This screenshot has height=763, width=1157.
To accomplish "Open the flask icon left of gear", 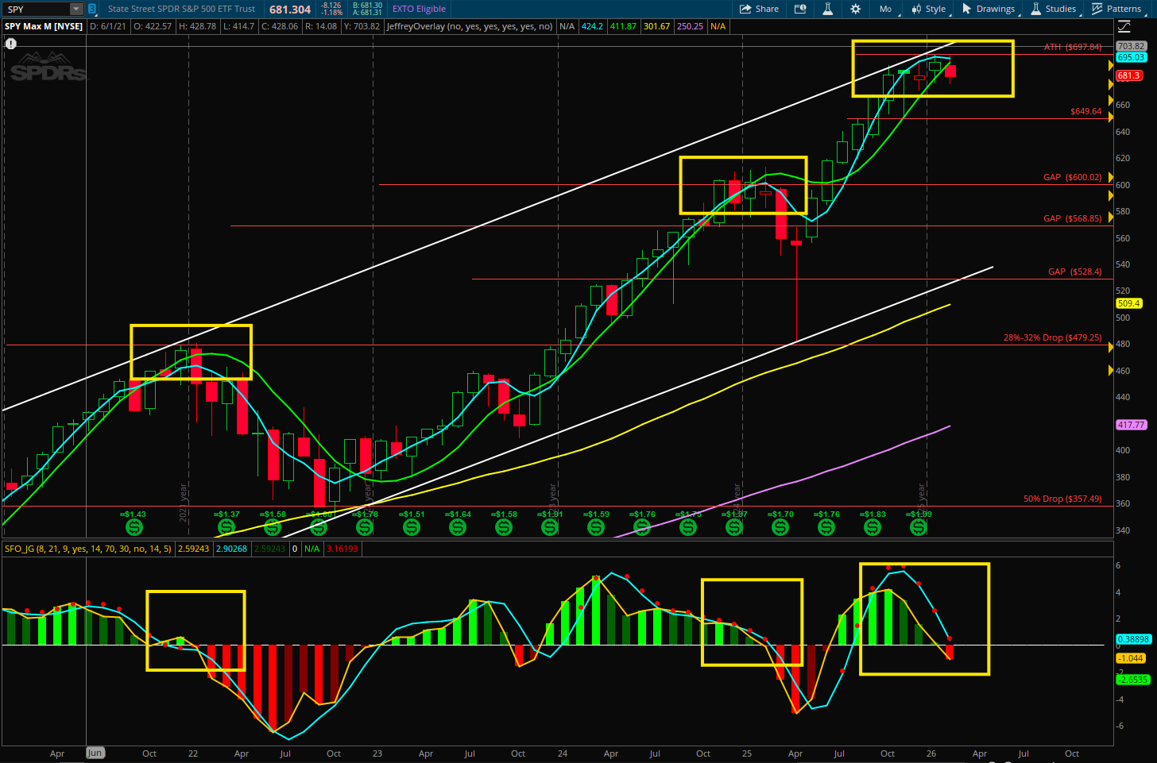I will point(827,9).
